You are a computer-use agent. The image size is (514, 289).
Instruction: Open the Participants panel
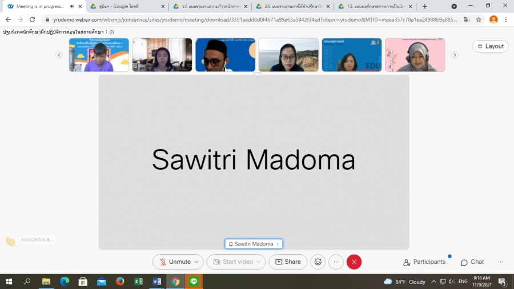[424, 262]
